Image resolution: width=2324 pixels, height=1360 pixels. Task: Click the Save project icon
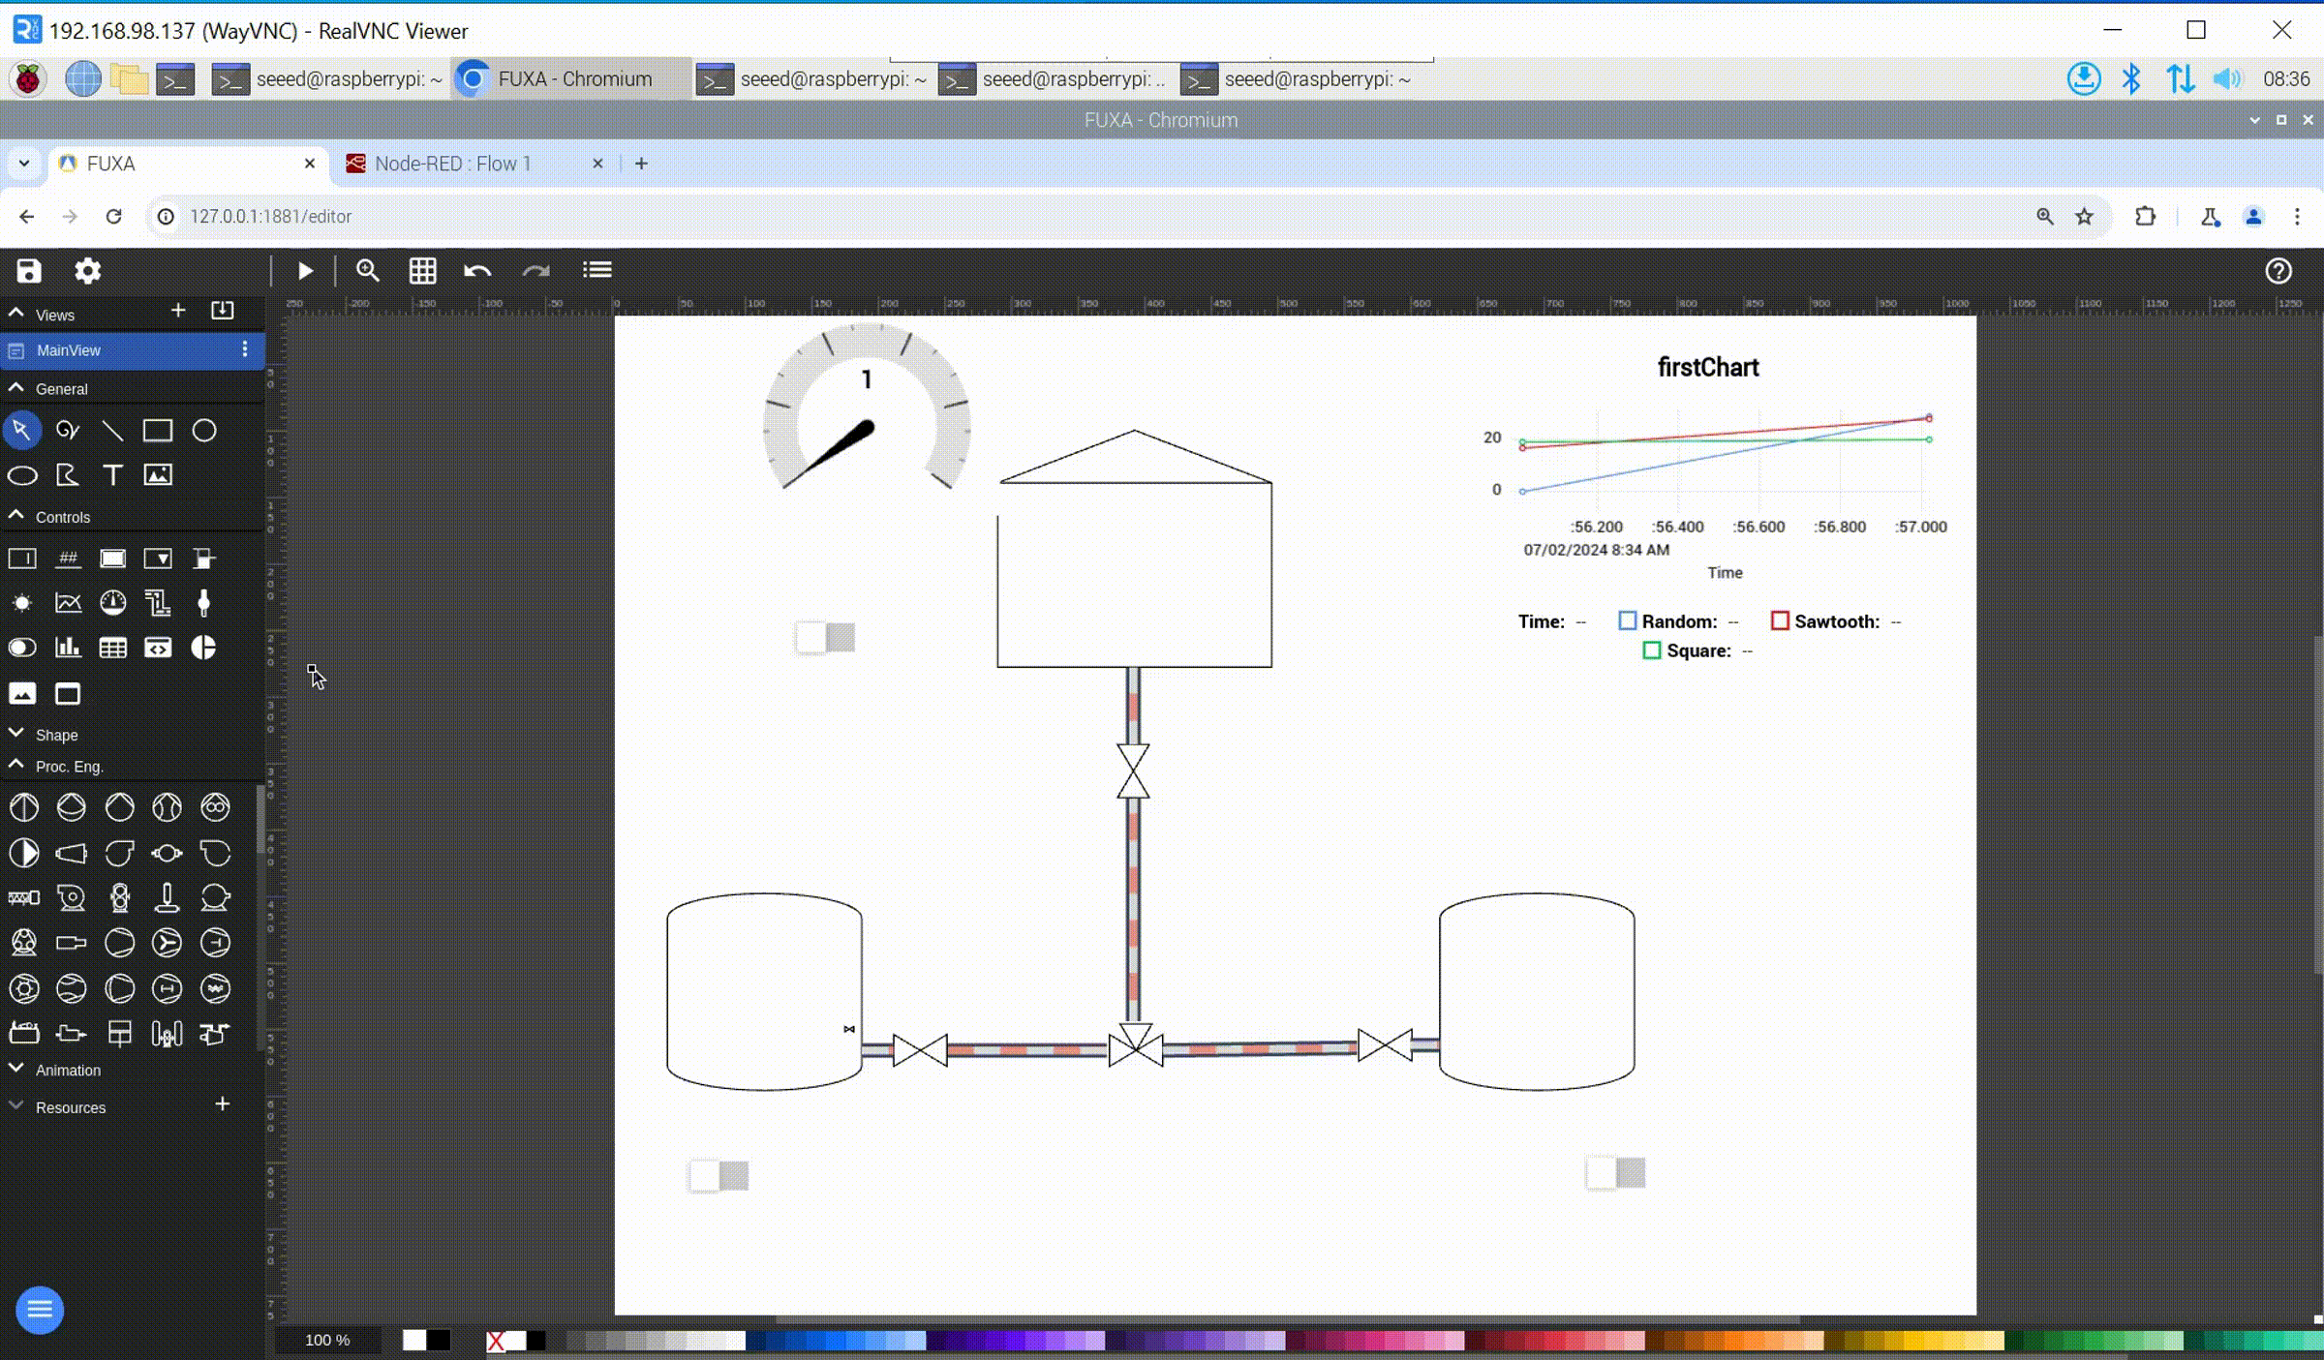(29, 271)
